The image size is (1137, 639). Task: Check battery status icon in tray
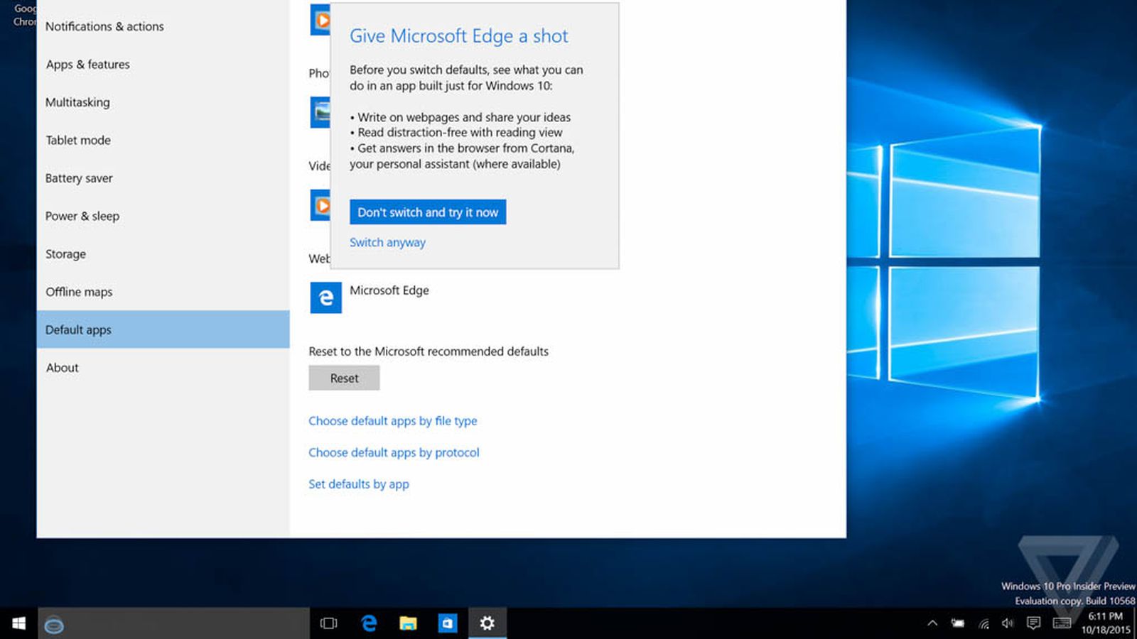point(958,623)
